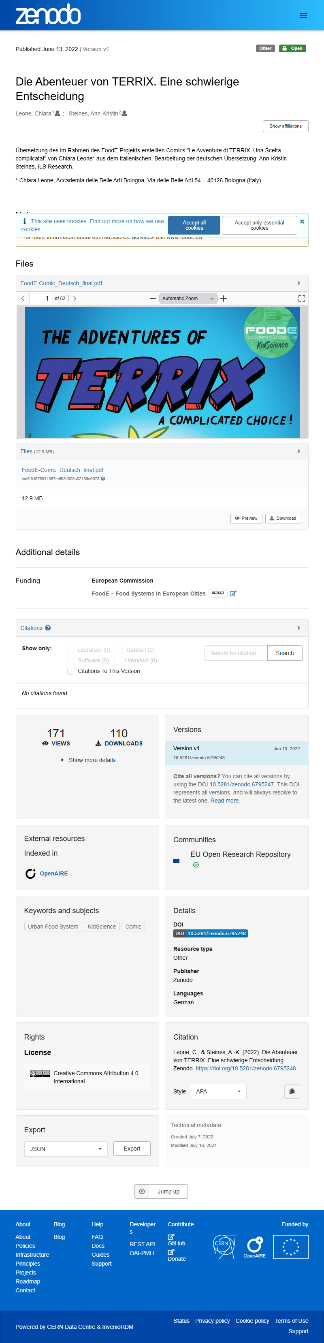The height and width of the screenshot is (1343, 324).
Task: Click the Show affiliations button
Action: coord(286,126)
